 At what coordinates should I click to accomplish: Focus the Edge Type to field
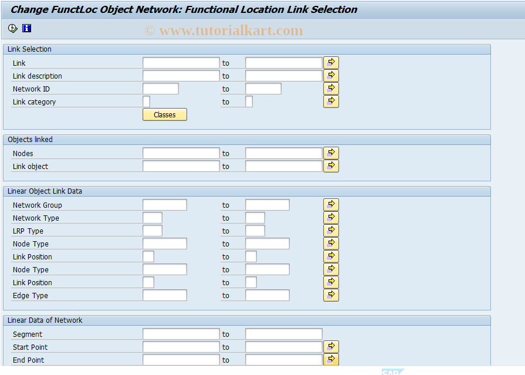(267, 295)
